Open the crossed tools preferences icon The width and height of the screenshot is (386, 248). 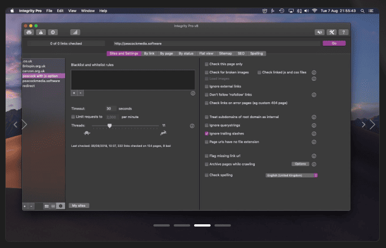332,32
